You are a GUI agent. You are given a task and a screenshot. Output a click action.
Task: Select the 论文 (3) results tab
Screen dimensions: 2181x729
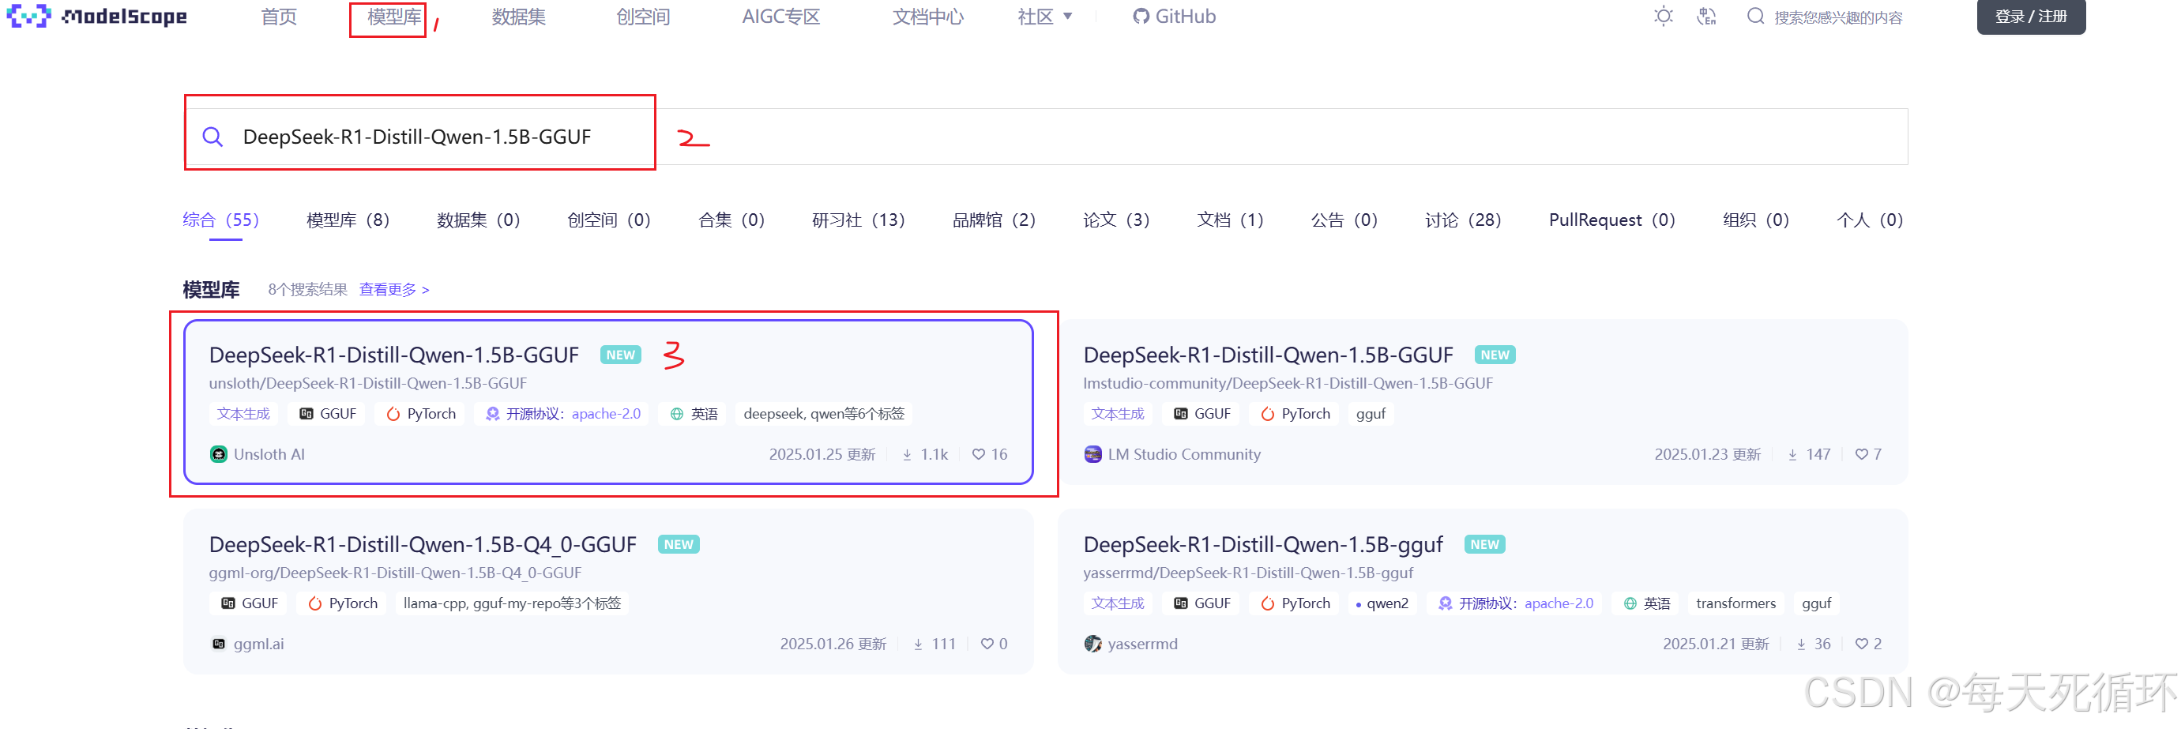coord(1116,220)
